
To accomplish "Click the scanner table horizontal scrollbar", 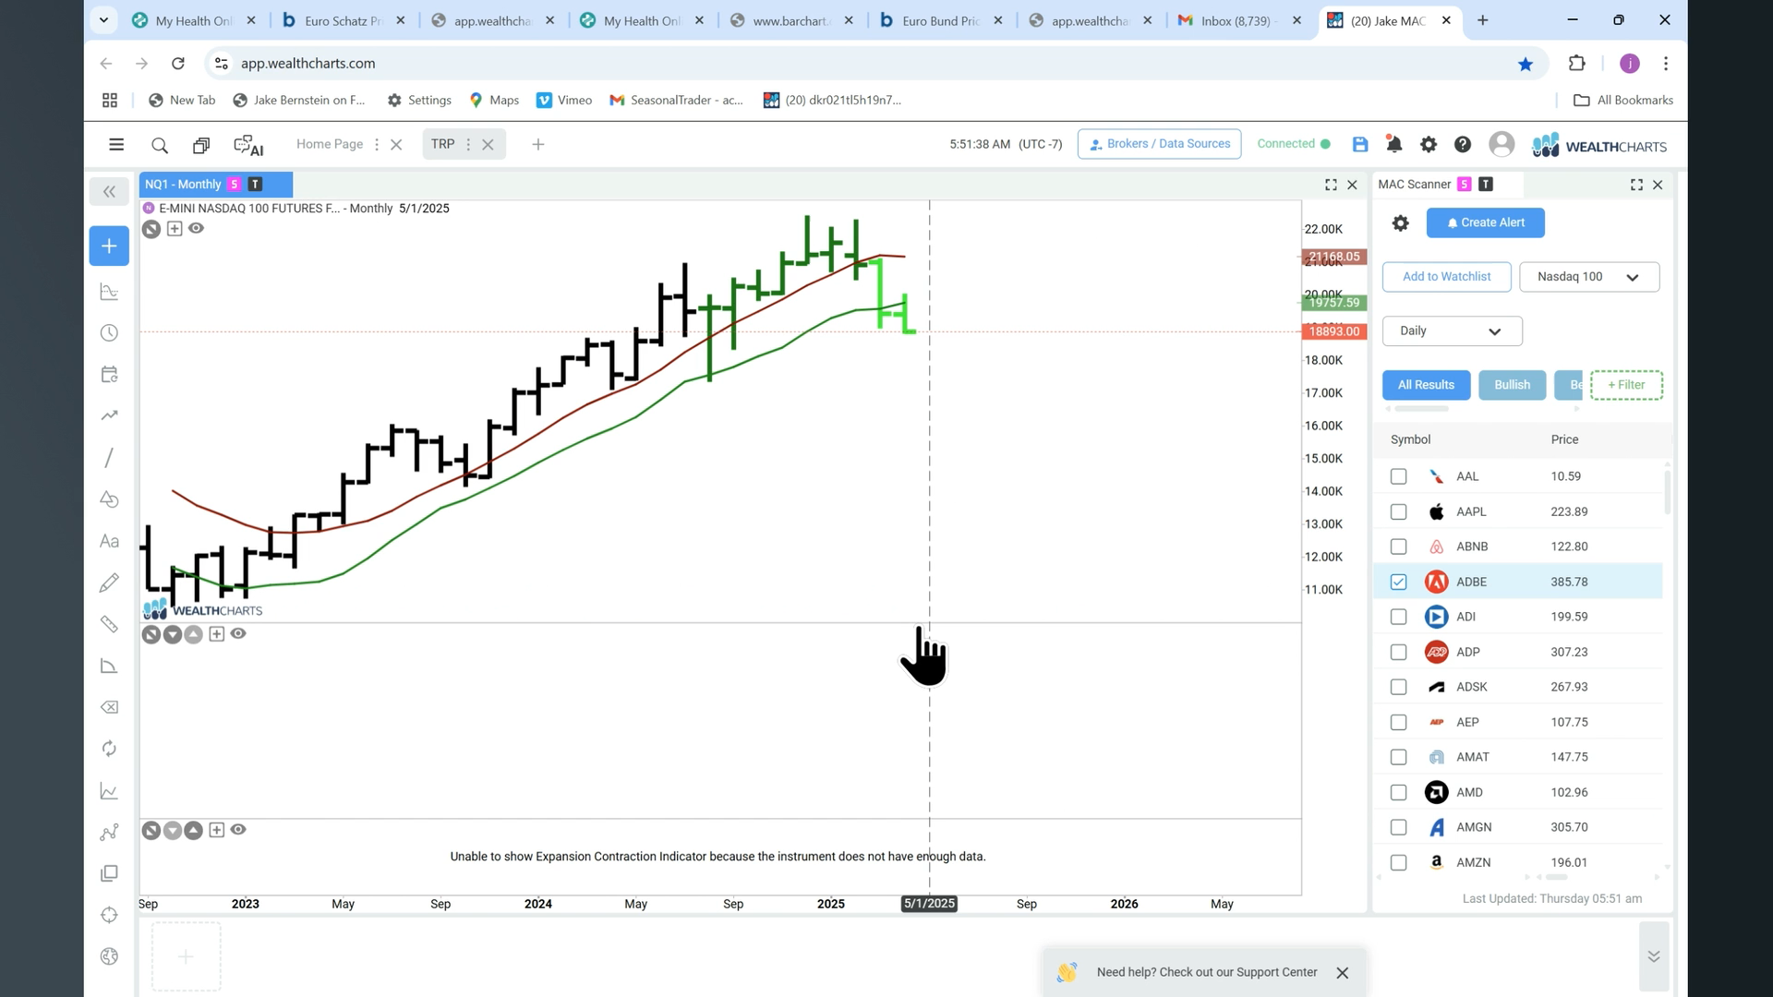I will 1557,877.
